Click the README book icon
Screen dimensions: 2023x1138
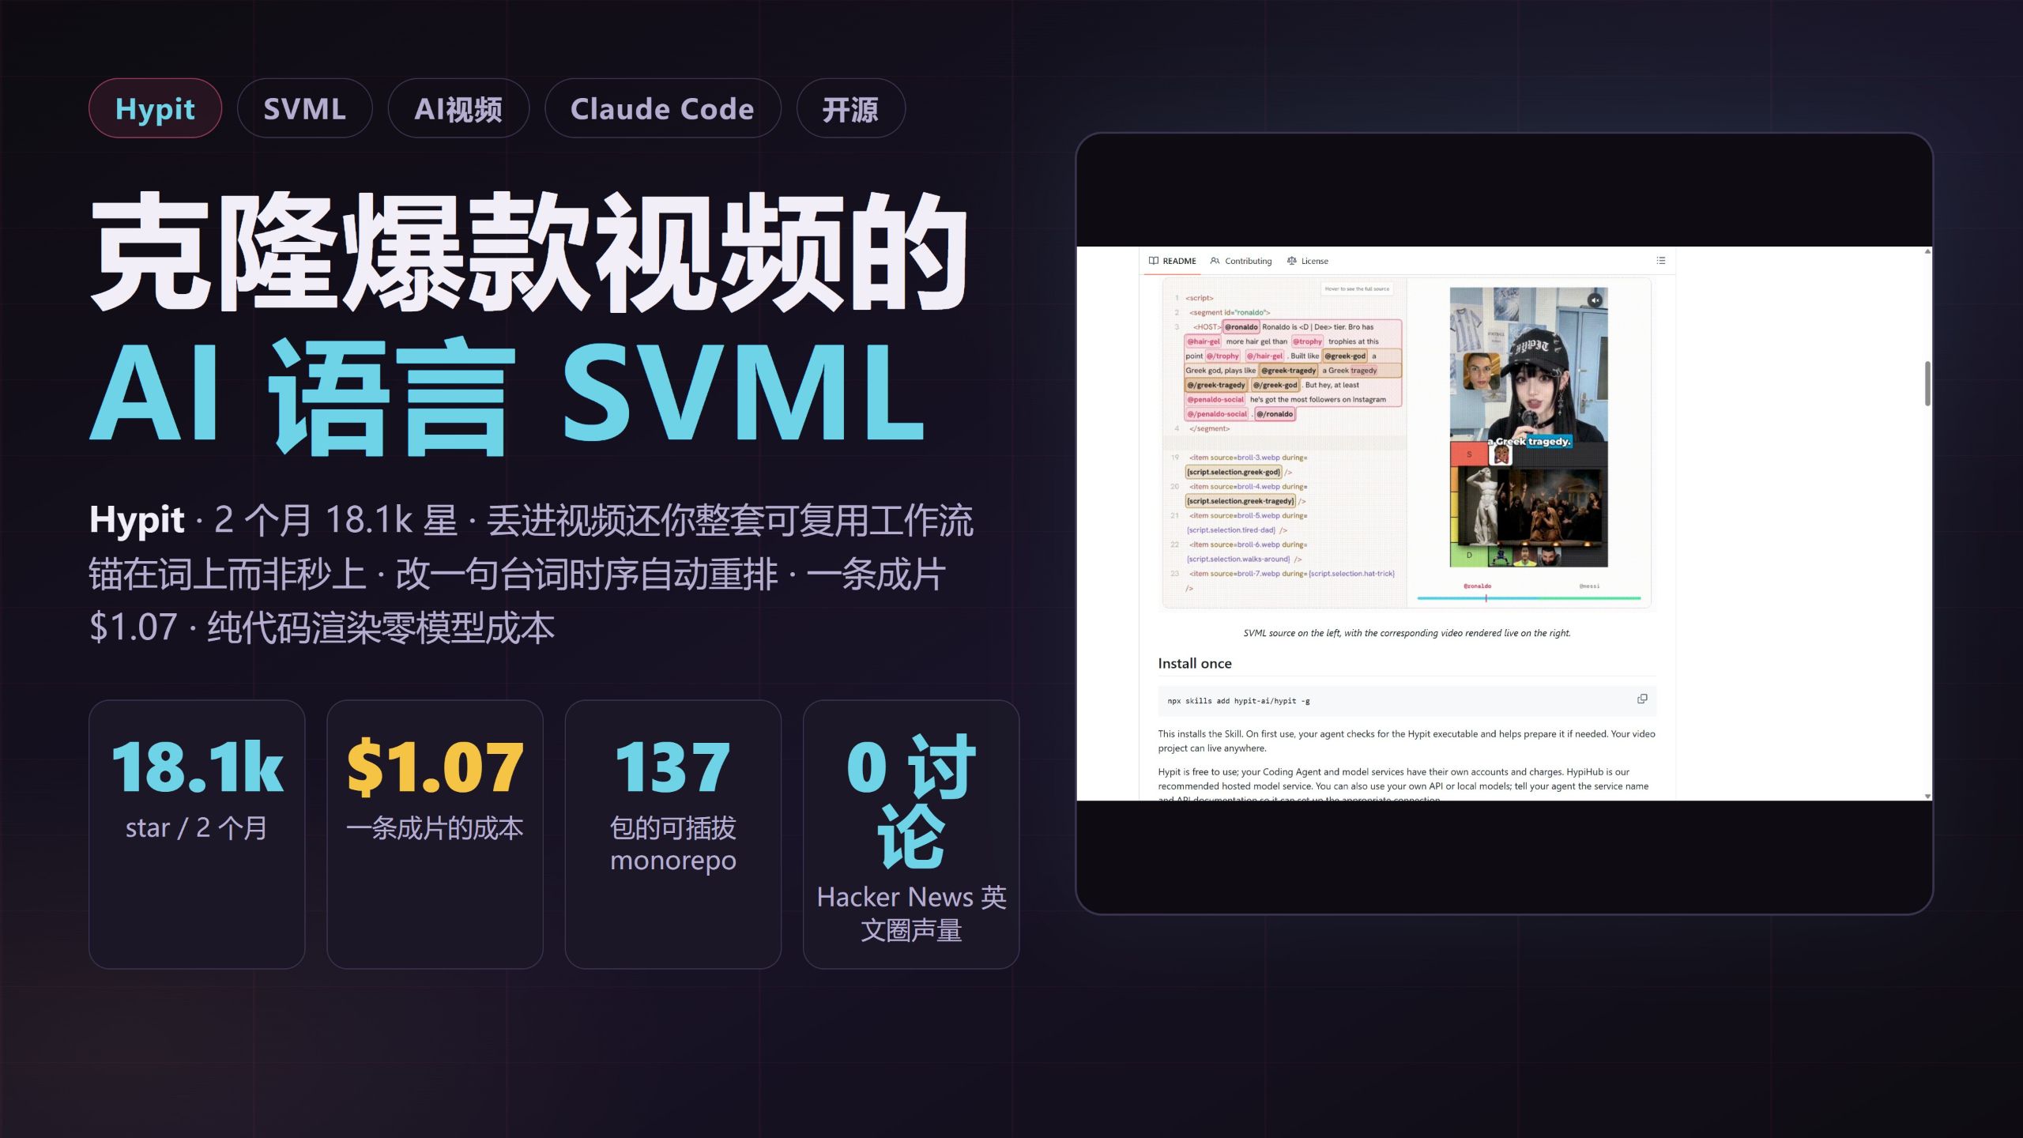tap(1154, 261)
